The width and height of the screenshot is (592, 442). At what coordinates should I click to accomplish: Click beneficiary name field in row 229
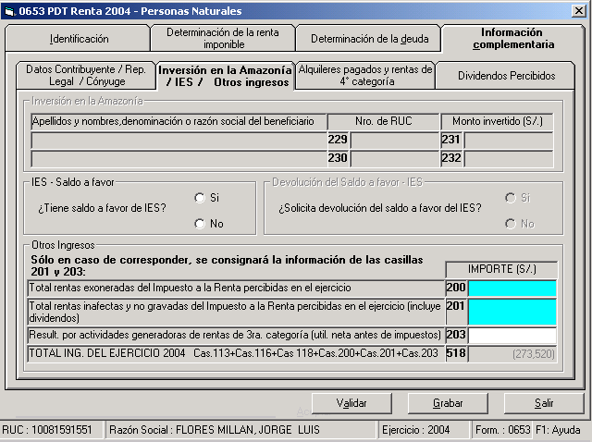point(179,140)
